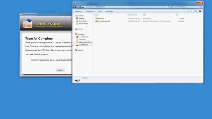Click the Application type cell for LaunchU3

pos(147,19)
